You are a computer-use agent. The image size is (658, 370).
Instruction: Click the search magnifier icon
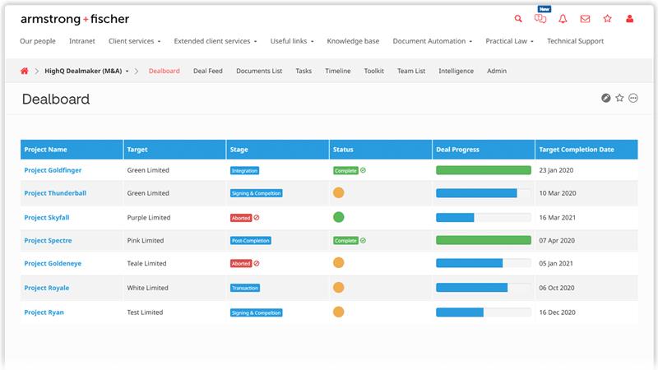click(518, 19)
